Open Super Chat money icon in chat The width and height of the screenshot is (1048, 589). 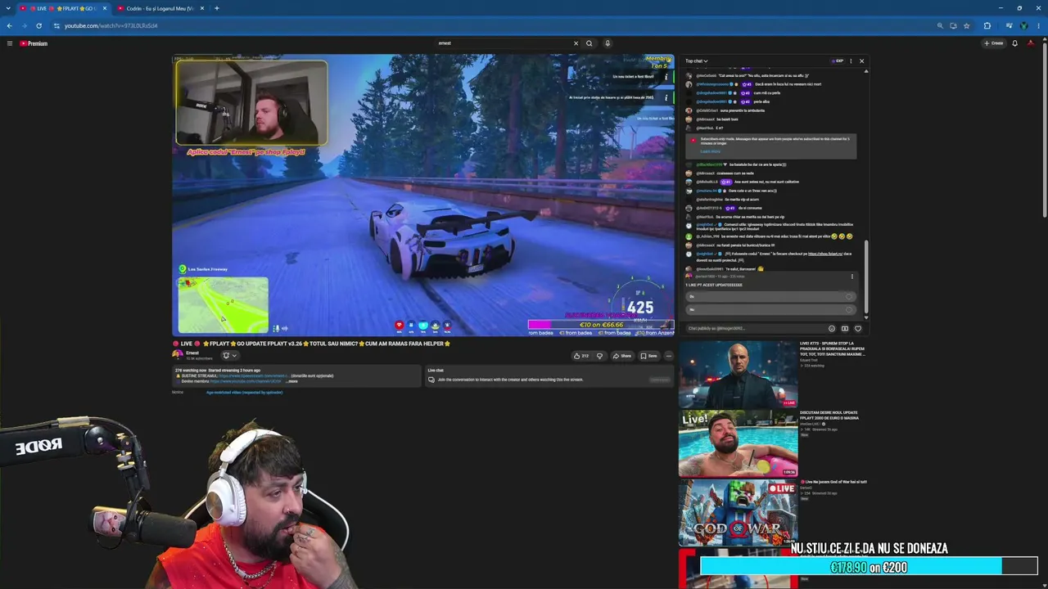tap(845, 328)
